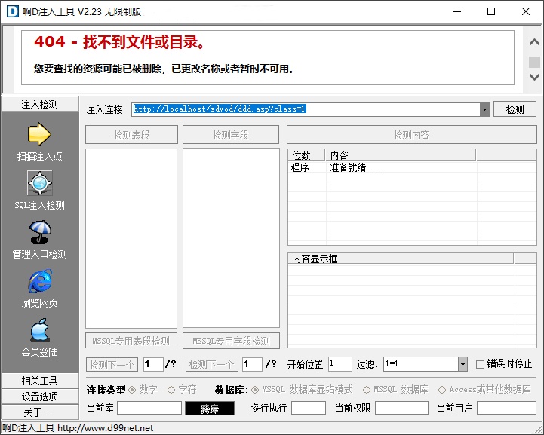Viewport: 544px width, 435px height.
Task: Open the 设置选项 sidebar section
Action: click(39, 397)
